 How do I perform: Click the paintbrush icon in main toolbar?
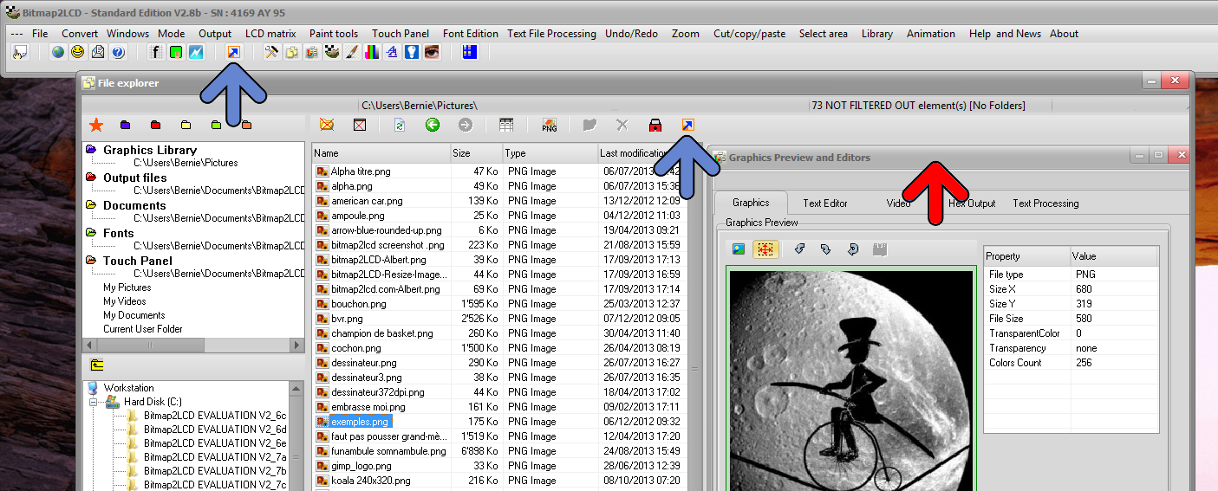351,52
